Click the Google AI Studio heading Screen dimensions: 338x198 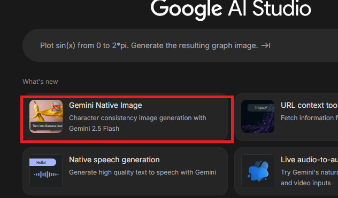tap(231, 9)
